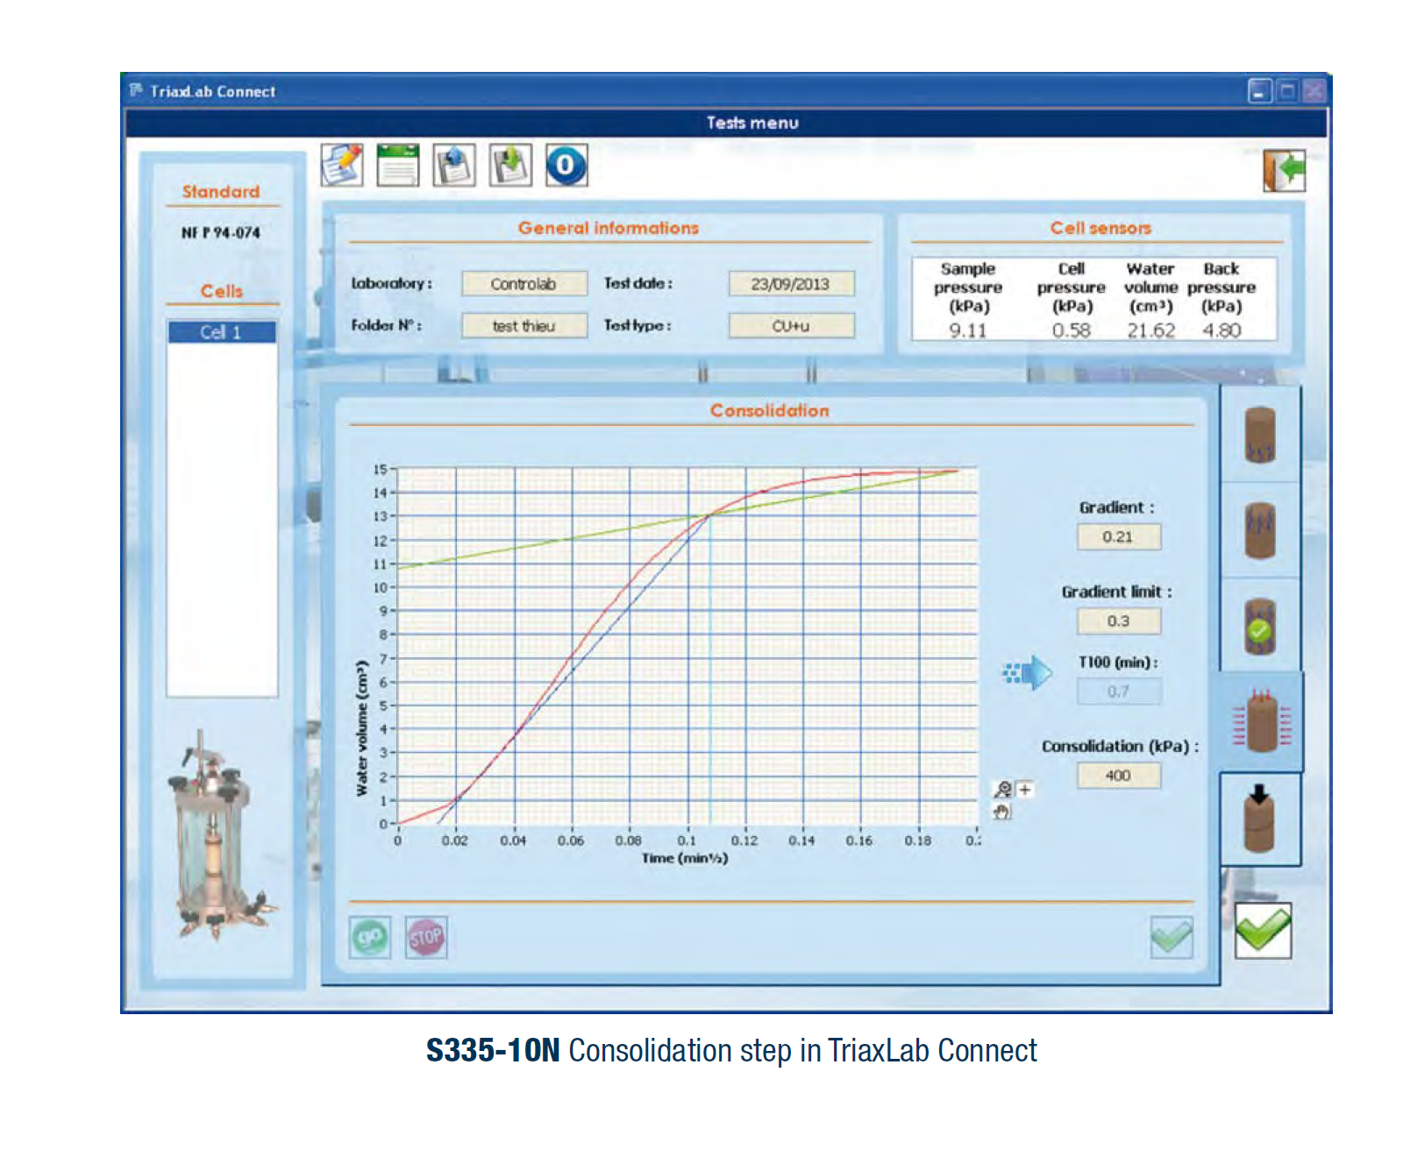Image resolution: width=1417 pixels, height=1150 pixels.
Task: Open the green-header report sheet icon
Action: point(398,165)
